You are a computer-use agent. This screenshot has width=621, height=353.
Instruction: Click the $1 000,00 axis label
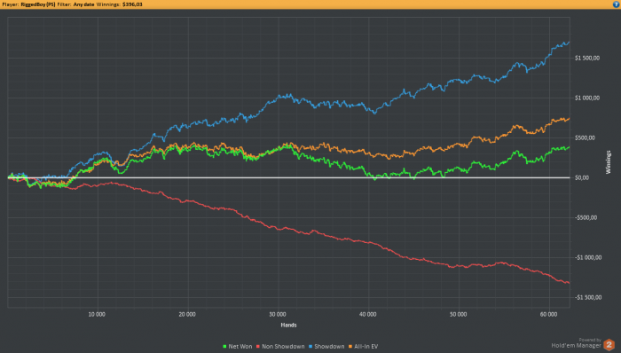click(x=587, y=98)
